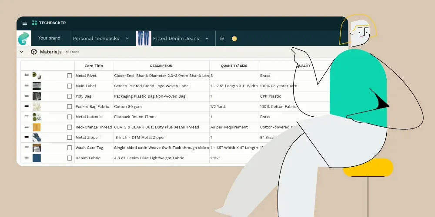Open the Fitted Denim Jeans thumbnail
The height and width of the screenshot is (217, 435).
144,39
